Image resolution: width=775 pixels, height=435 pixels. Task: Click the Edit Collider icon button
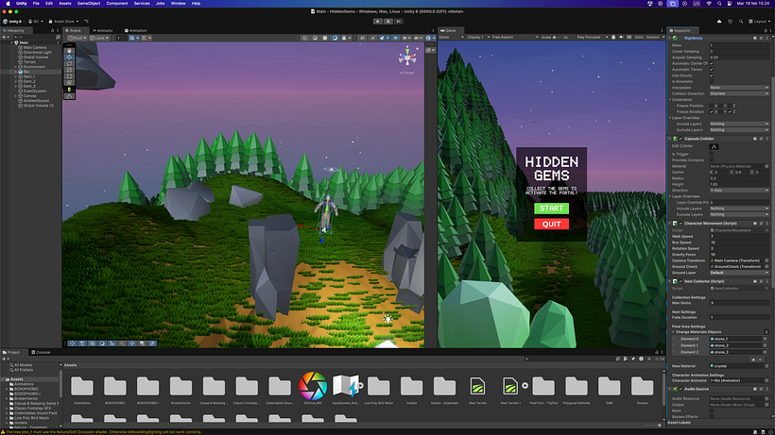pos(715,146)
